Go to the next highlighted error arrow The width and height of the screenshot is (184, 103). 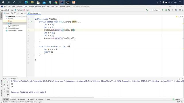[x=183, y=17]
